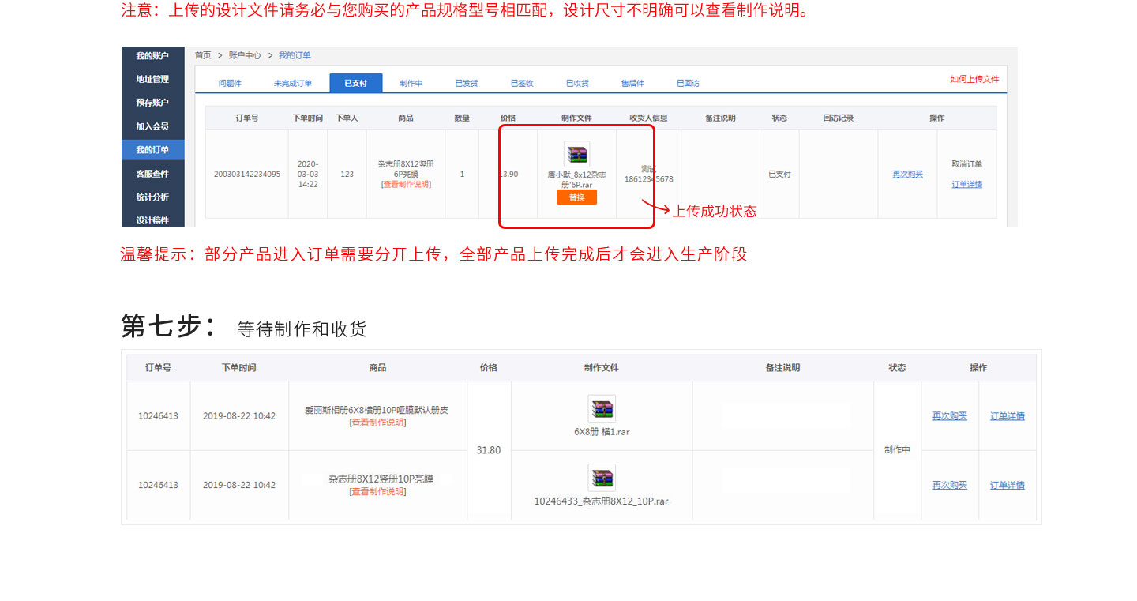Click the 收货人信息 column header
This screenshot has height=601, width=1137.
648,118
